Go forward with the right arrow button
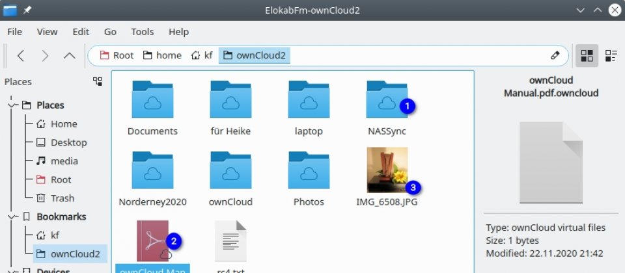 coord(45,56)
